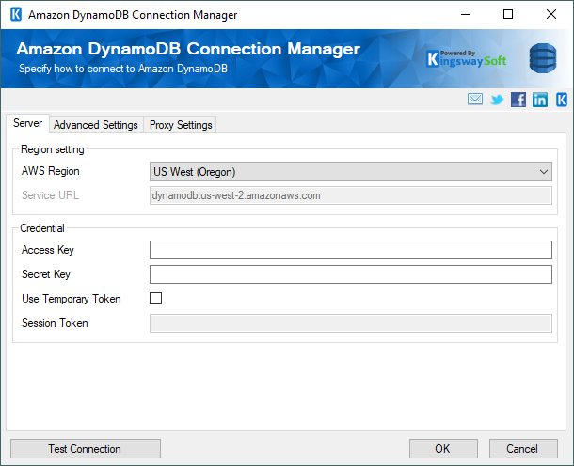Click 'Specify how to connect to Amazon DynamoDB' subtitle
Screen dimensions: 574x466
(x=123, y=69)
